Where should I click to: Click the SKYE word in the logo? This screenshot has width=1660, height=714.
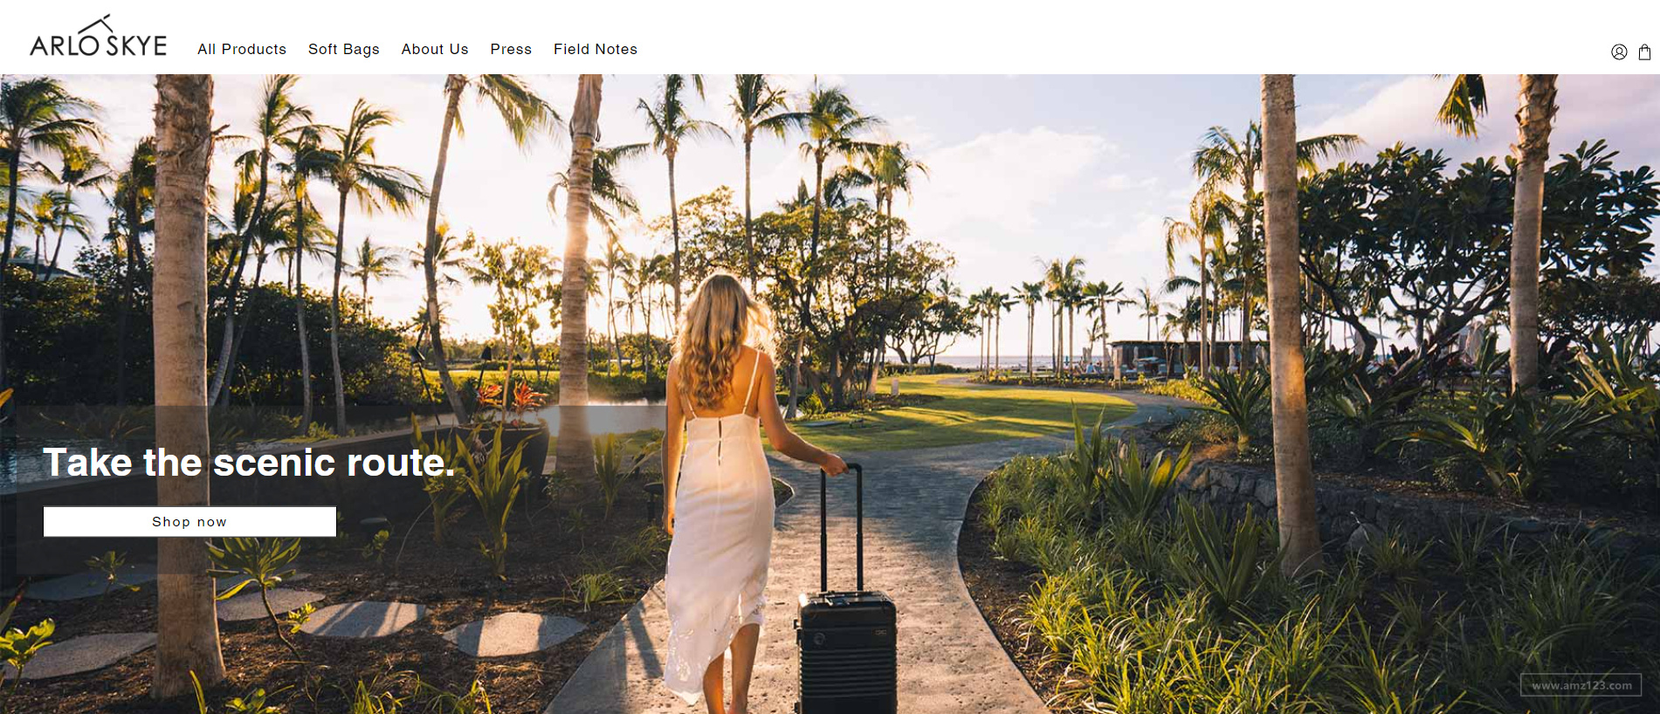pos(136,45)
